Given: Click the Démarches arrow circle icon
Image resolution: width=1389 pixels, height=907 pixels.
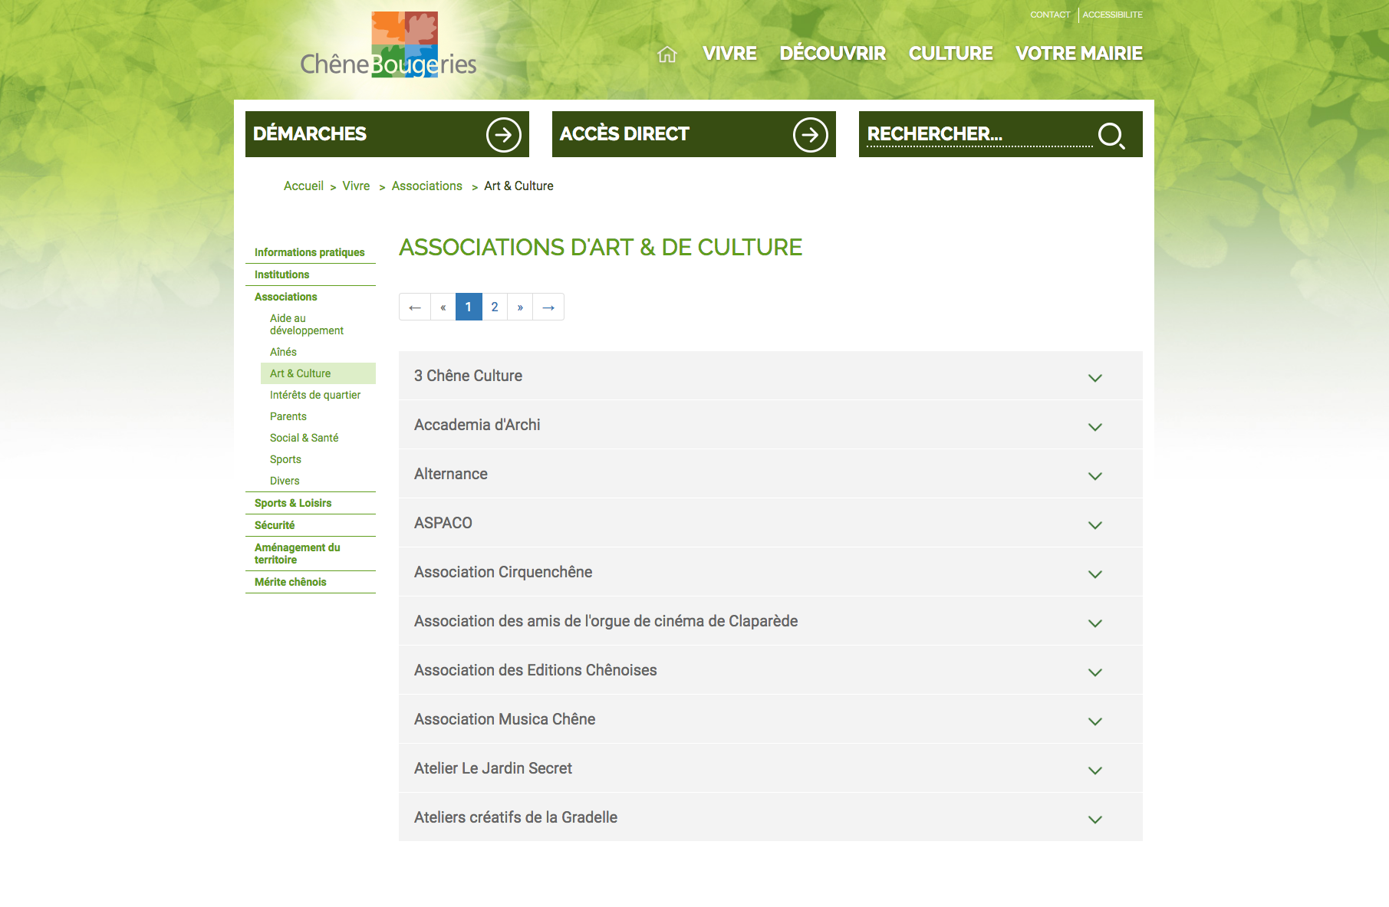Looking at the screenshot, I should [x=503, y=135].
